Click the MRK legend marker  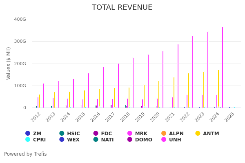coord(130,133)
